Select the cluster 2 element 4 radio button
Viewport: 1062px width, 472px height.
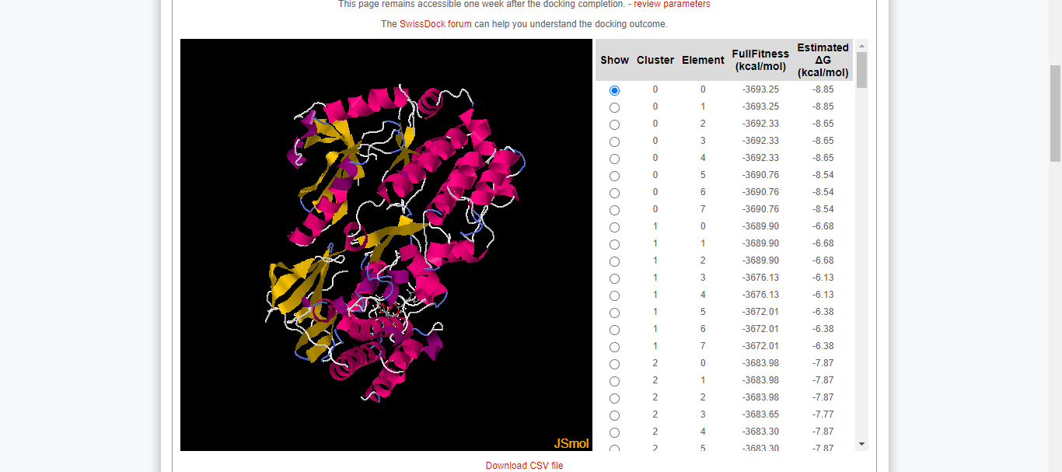tap(614, 432)
